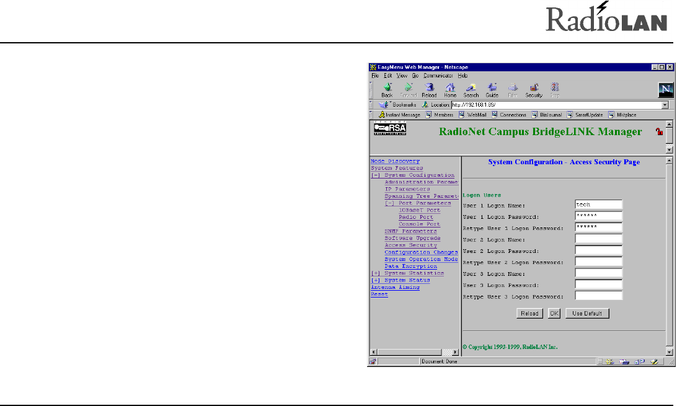Screen dimensions: 677x406
Task: Open the Location URL dropdown arrow
Action: coord(665,105)
